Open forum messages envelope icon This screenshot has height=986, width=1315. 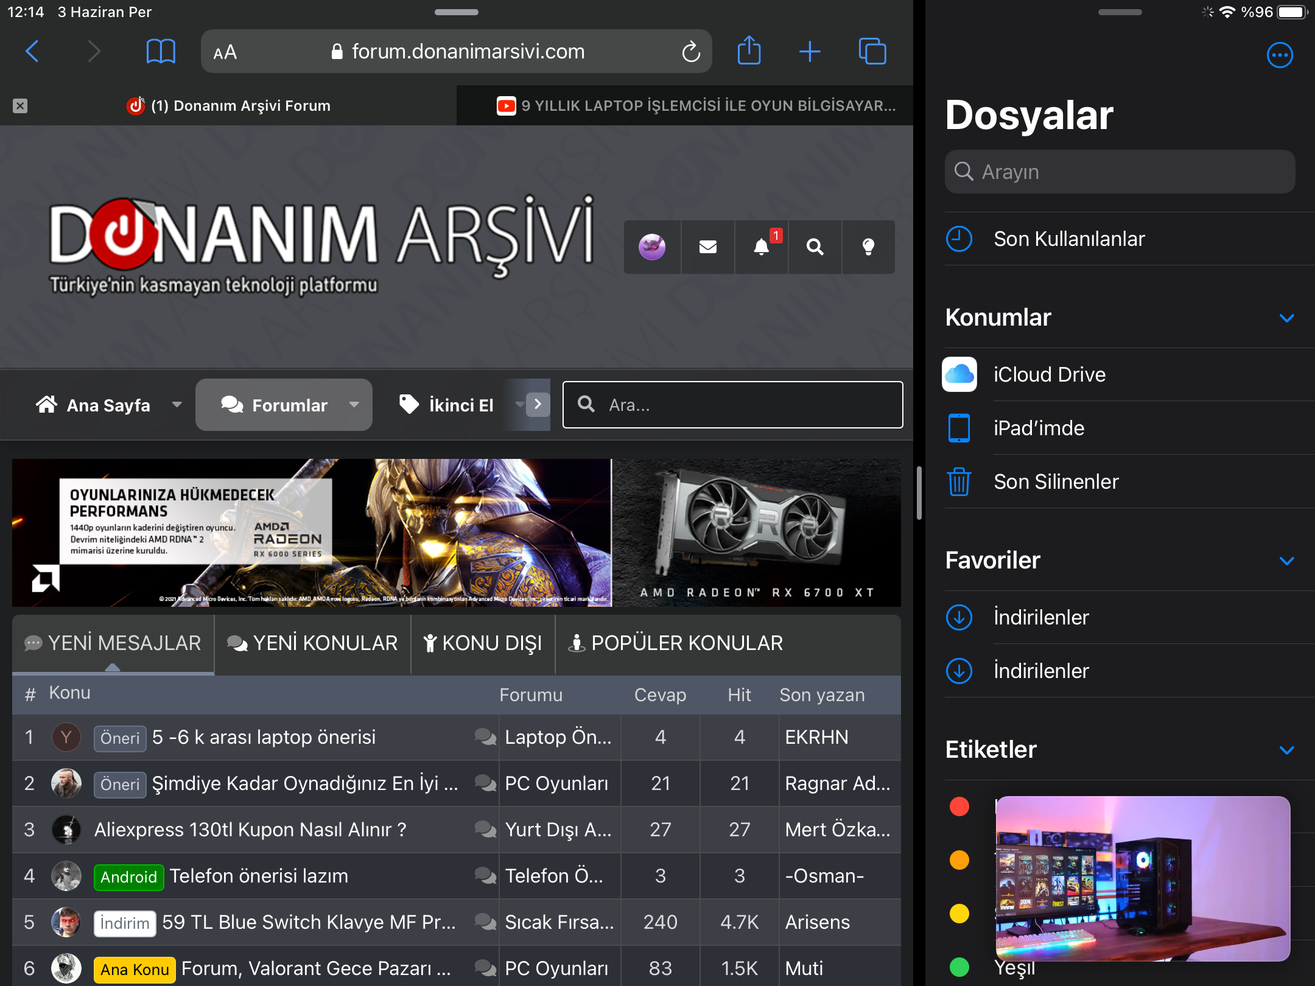click(x=707, y=246)
